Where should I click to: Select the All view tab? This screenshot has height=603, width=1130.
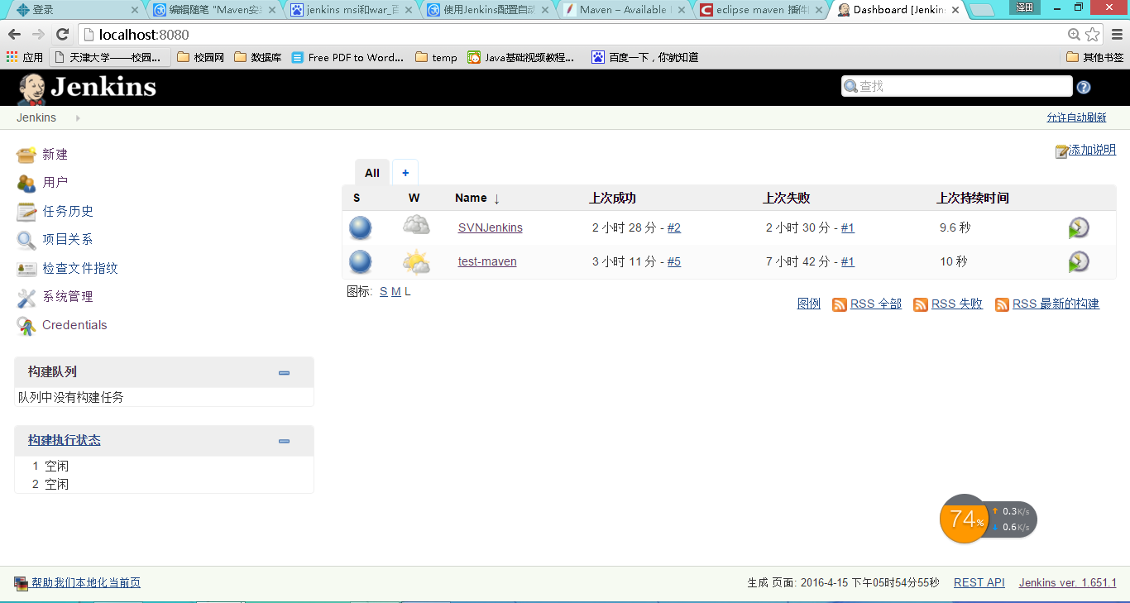point(372,173)
